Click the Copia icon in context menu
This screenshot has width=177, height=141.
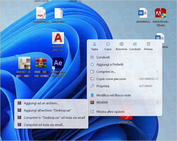(x=108, y=44)
